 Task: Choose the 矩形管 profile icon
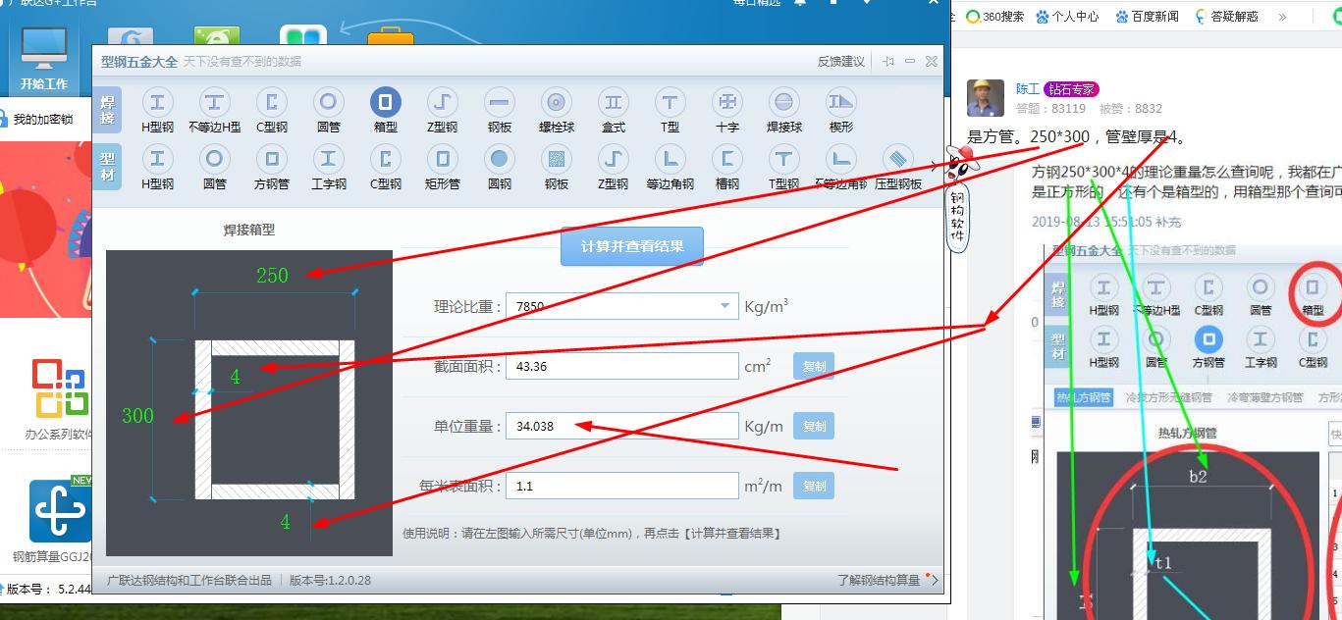click(x=442, y=159)
